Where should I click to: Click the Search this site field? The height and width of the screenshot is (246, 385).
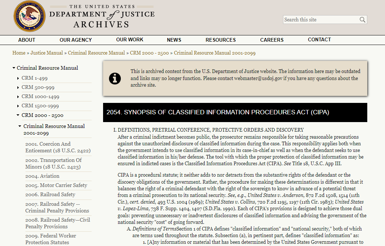pos(325,20)
